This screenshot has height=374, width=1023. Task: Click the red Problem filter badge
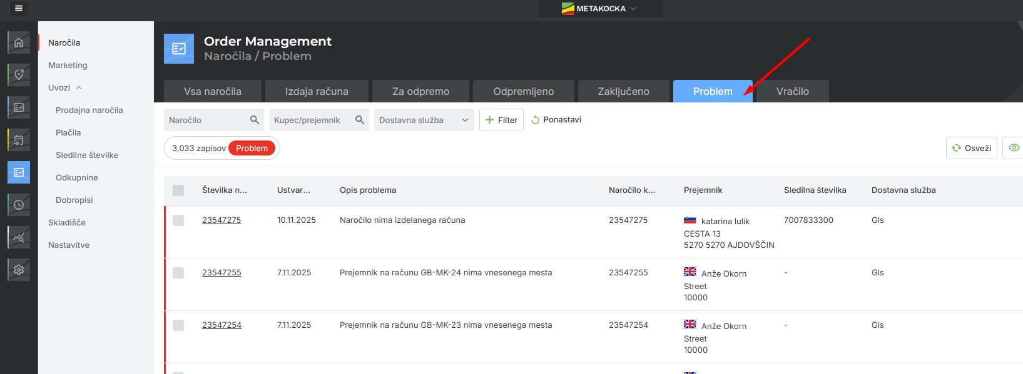coord(252,148)
